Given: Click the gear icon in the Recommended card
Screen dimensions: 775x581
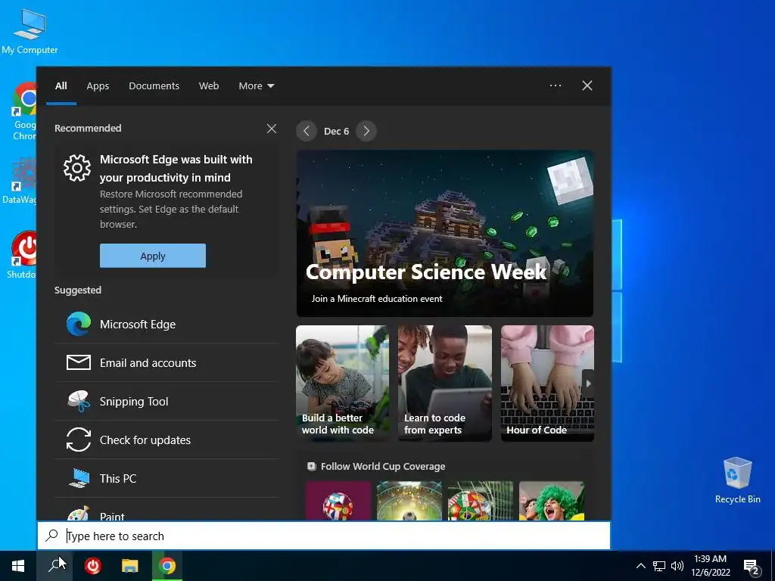Looking at the screenshot, I should [x=77, y=168].
